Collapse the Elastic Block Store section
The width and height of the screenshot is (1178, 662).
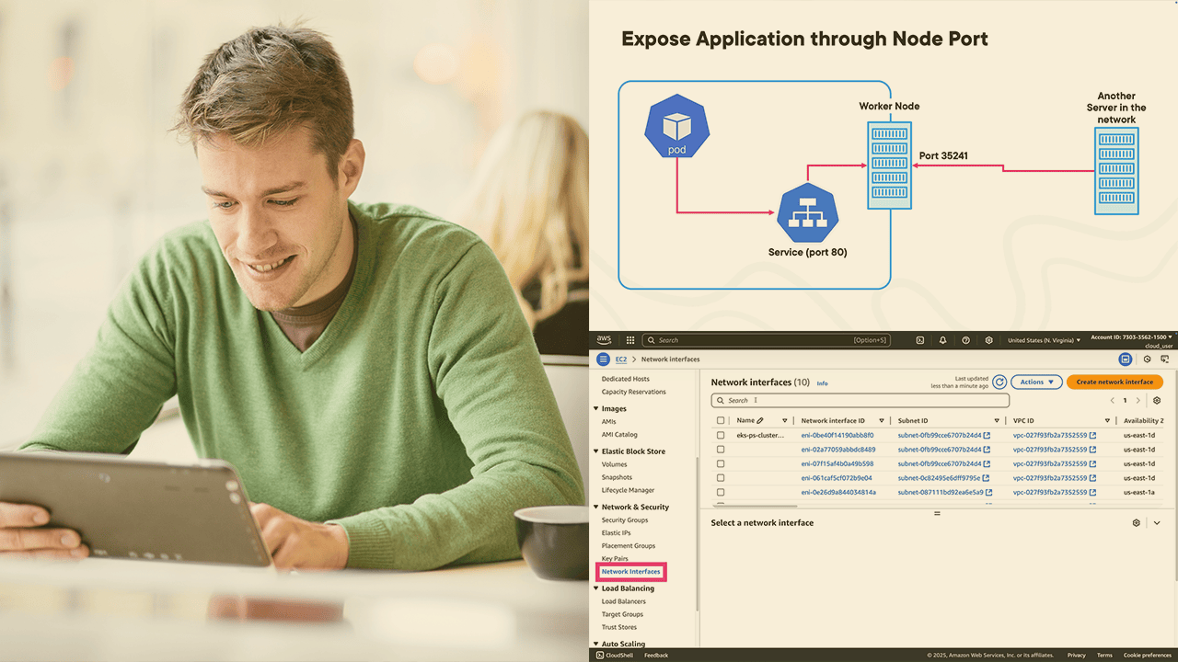click(x=595, y=451)
